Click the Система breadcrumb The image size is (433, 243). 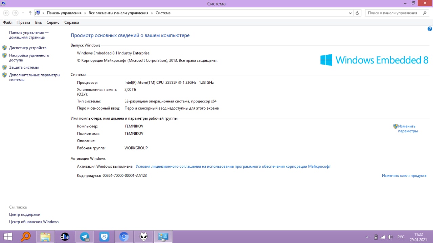click(163, 13)
